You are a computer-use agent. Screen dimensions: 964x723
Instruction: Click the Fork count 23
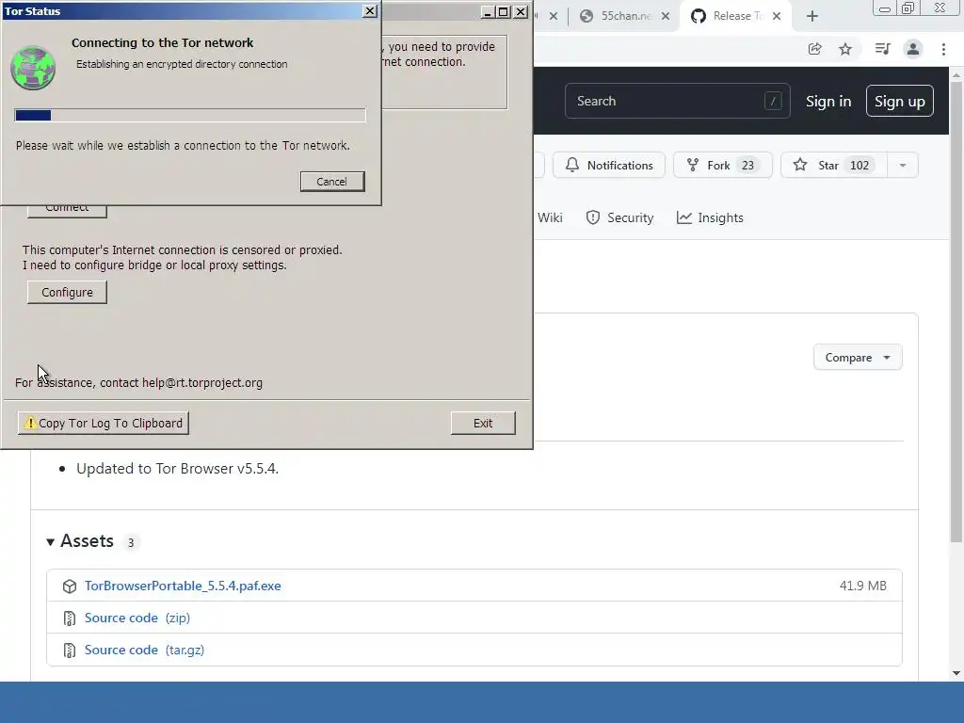tap(747, 166)
